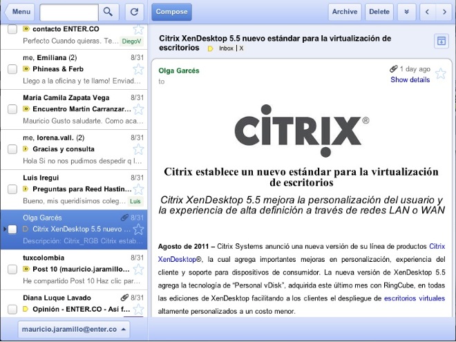Click importance marker in the message subject header

210,48
